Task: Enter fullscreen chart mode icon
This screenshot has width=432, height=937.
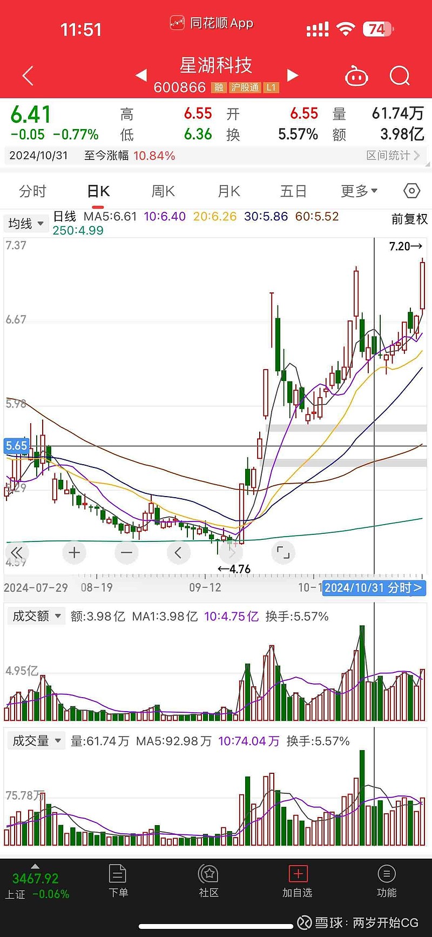Action: 283,552
